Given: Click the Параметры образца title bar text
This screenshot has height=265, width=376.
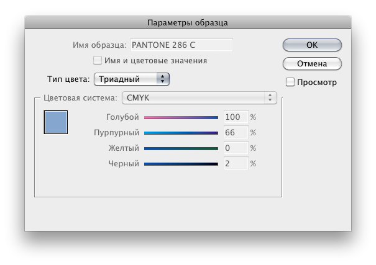Looking at the screenshot, I should pos(188,23).
